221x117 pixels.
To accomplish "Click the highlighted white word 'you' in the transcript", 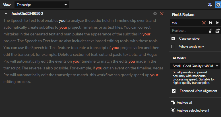I will coord(62,21).
